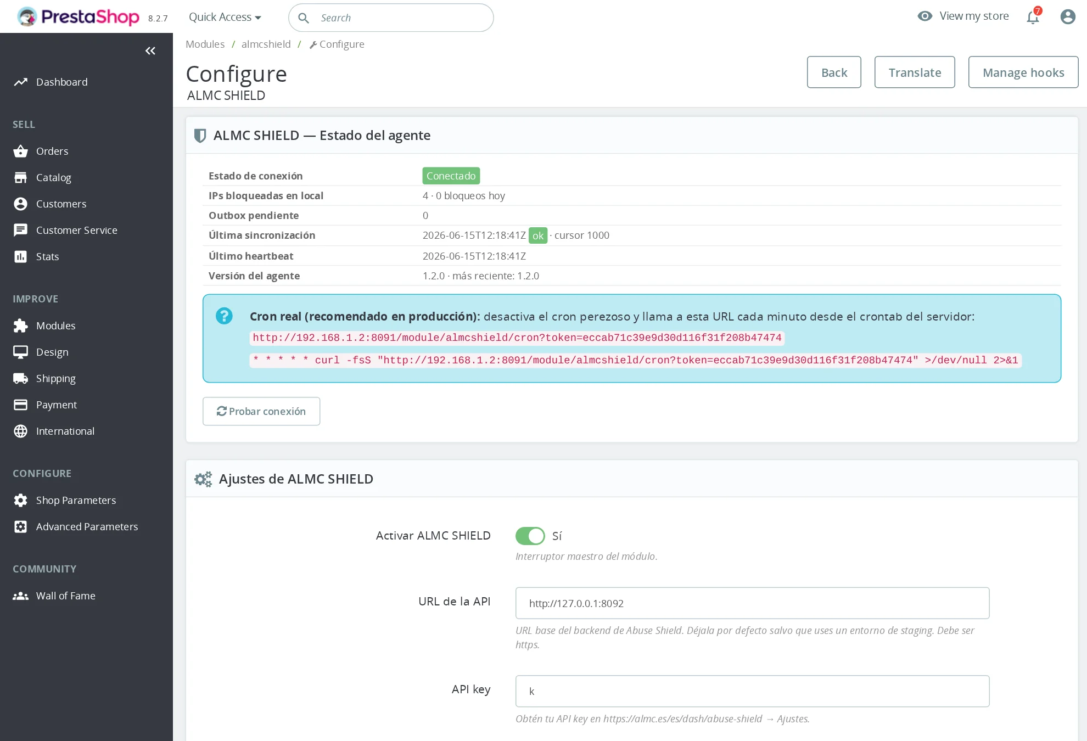
Task: Open Advanced Parameters menu in sidebar
Action: click(86, 527)
